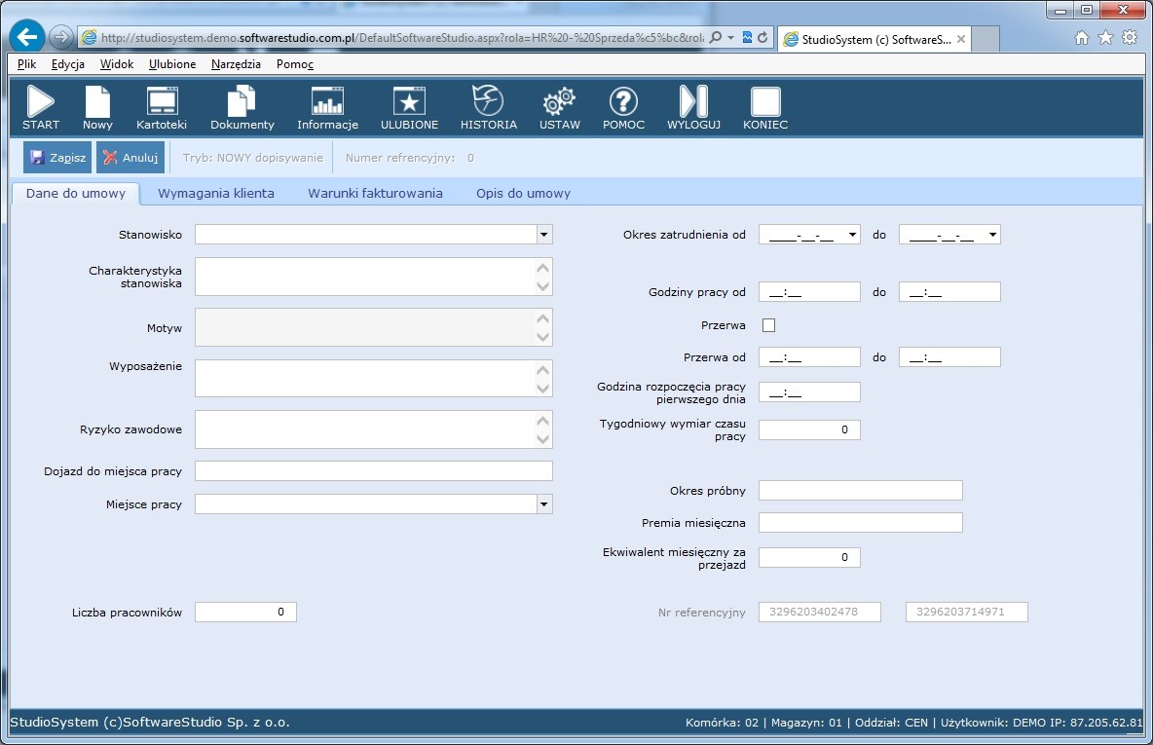Open the Okres zatrudnienia do date picker

(x=992, y=235)
